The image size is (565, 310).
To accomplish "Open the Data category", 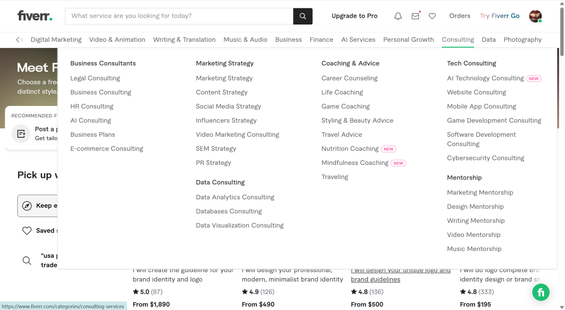I will (489, 40).
